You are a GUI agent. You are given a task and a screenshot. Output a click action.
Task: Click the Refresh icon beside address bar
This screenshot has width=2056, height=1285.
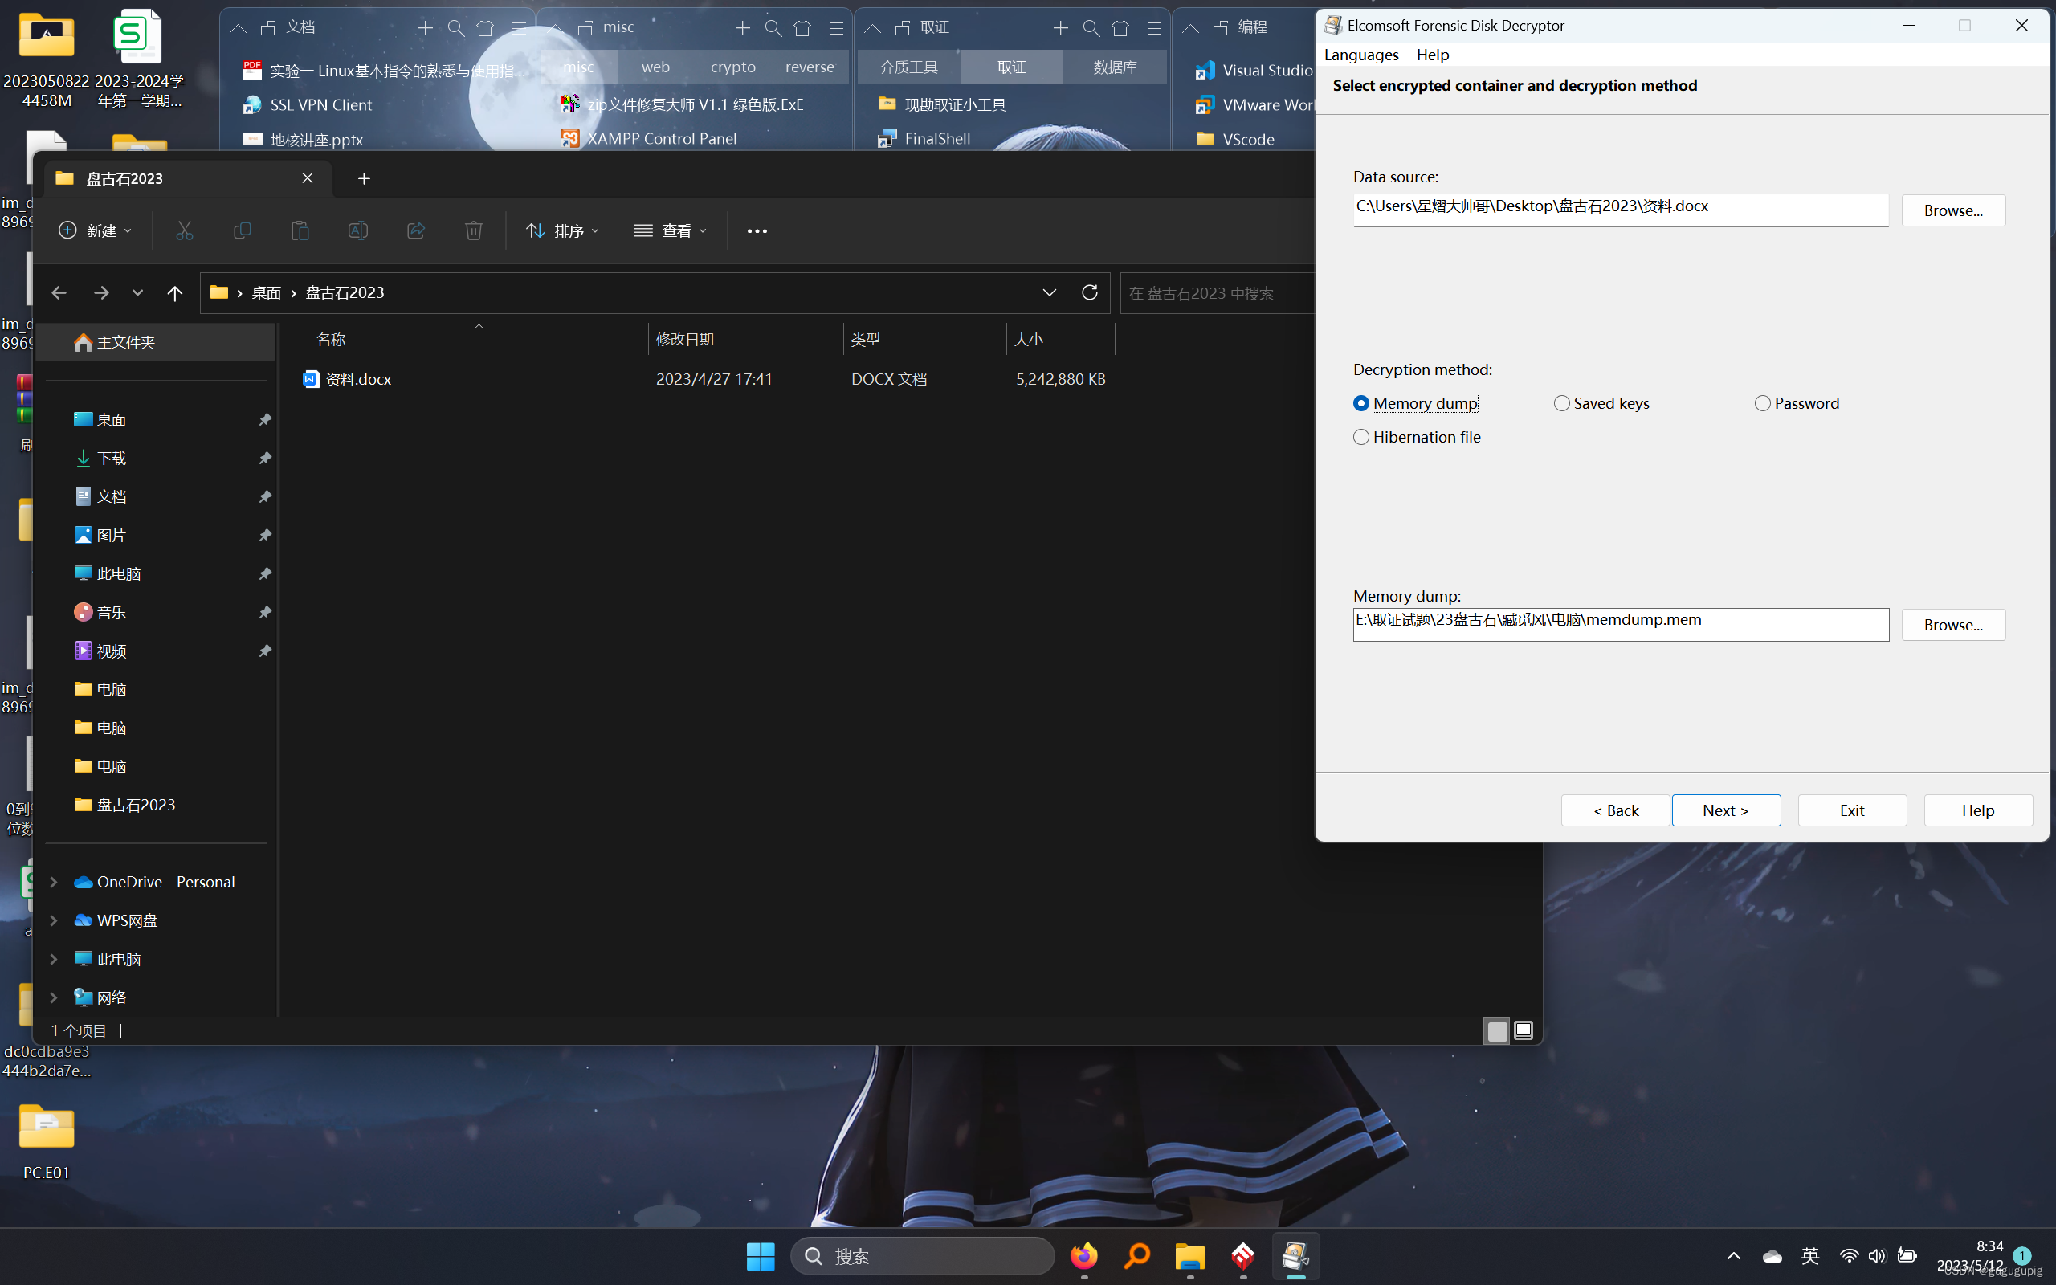1090,292
